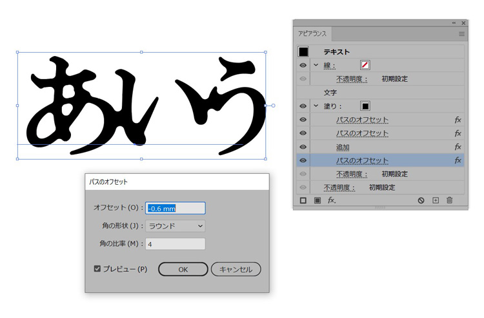Toggle eye of the highlighted パスのオフセット row
The height and width of the screenshot is (318, 484).
pyautogui.click(x=303, y=160)
